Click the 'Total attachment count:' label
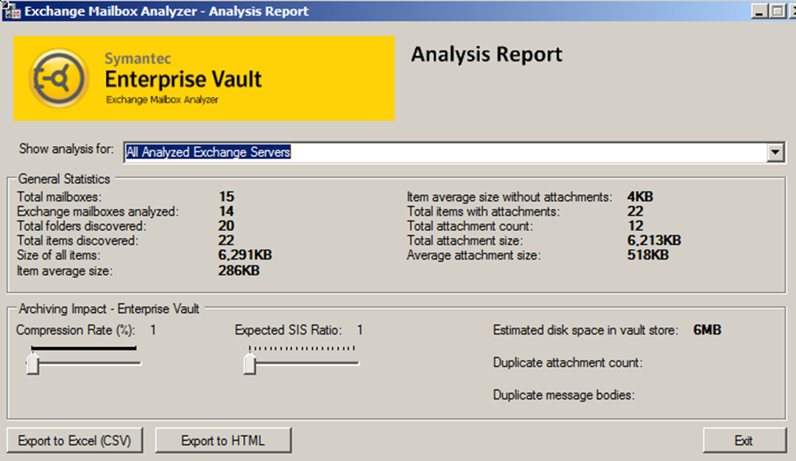The image size is (796, 461). pyautogui.click(x=470, y=226)
